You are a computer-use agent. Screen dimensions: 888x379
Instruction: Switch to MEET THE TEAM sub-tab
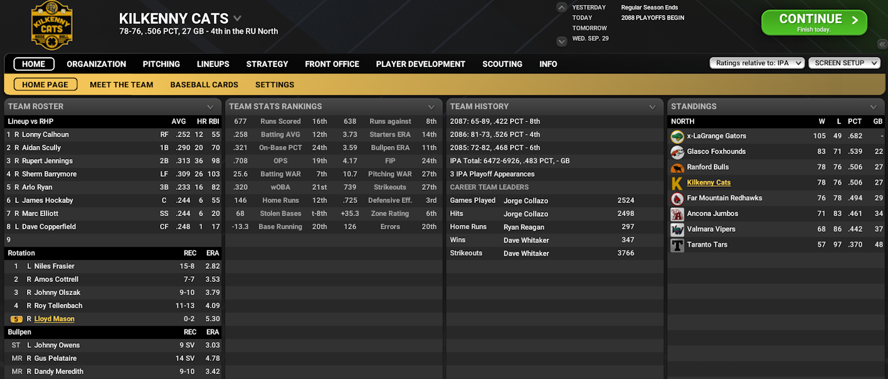click(x=122, y=85)
